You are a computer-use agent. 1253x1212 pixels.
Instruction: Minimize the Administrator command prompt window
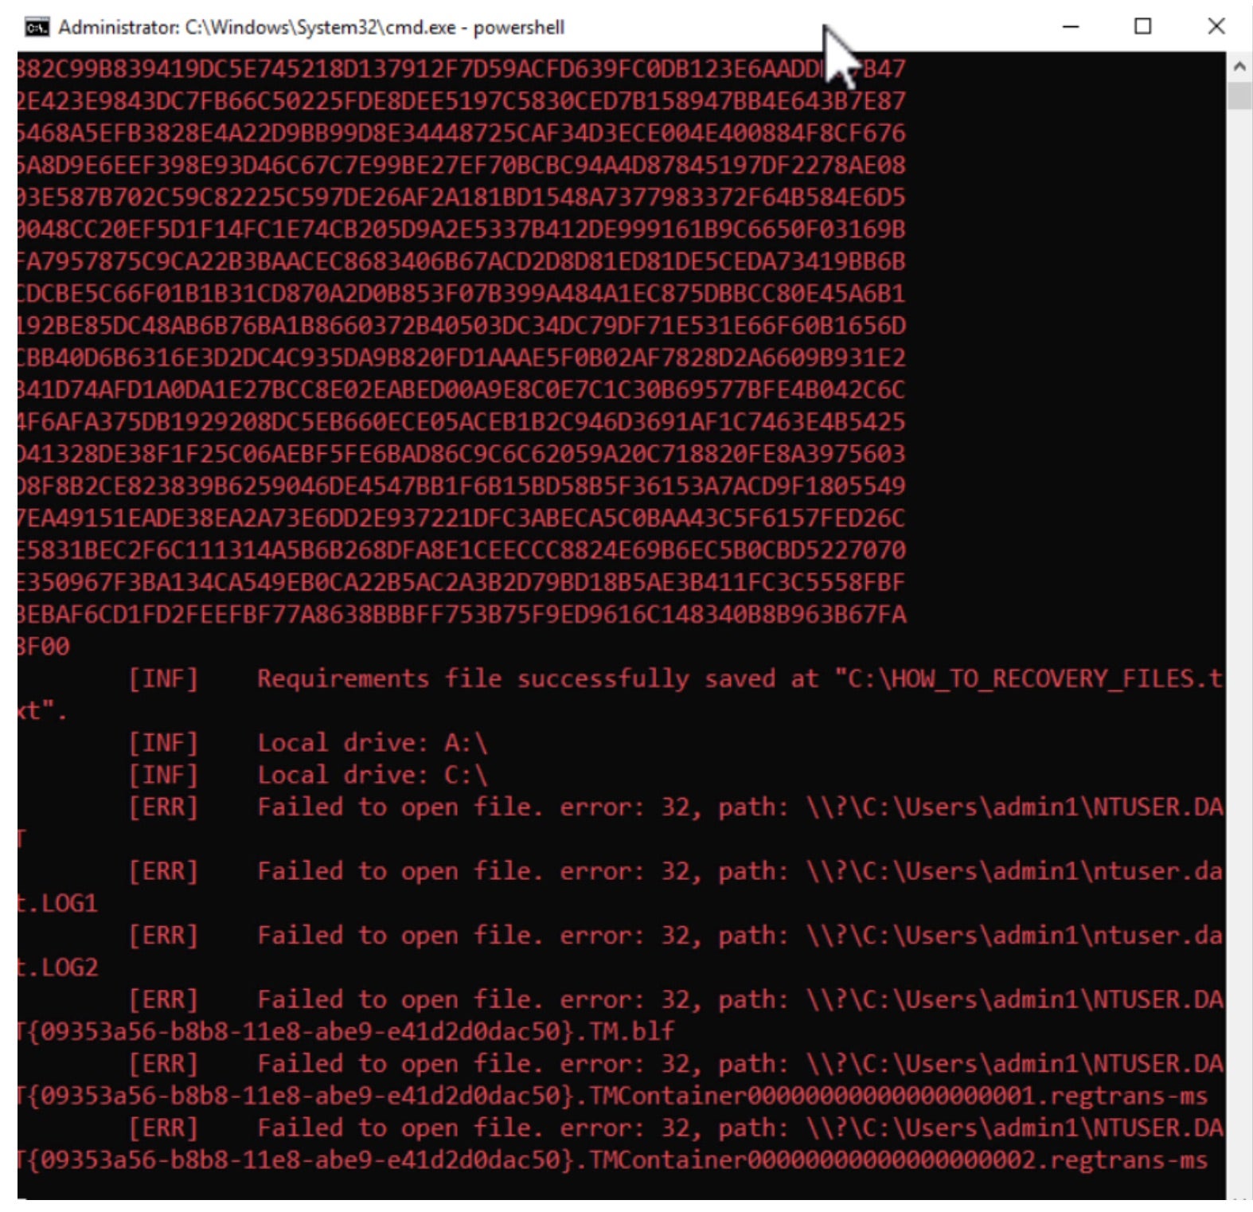coord(1071,27)
